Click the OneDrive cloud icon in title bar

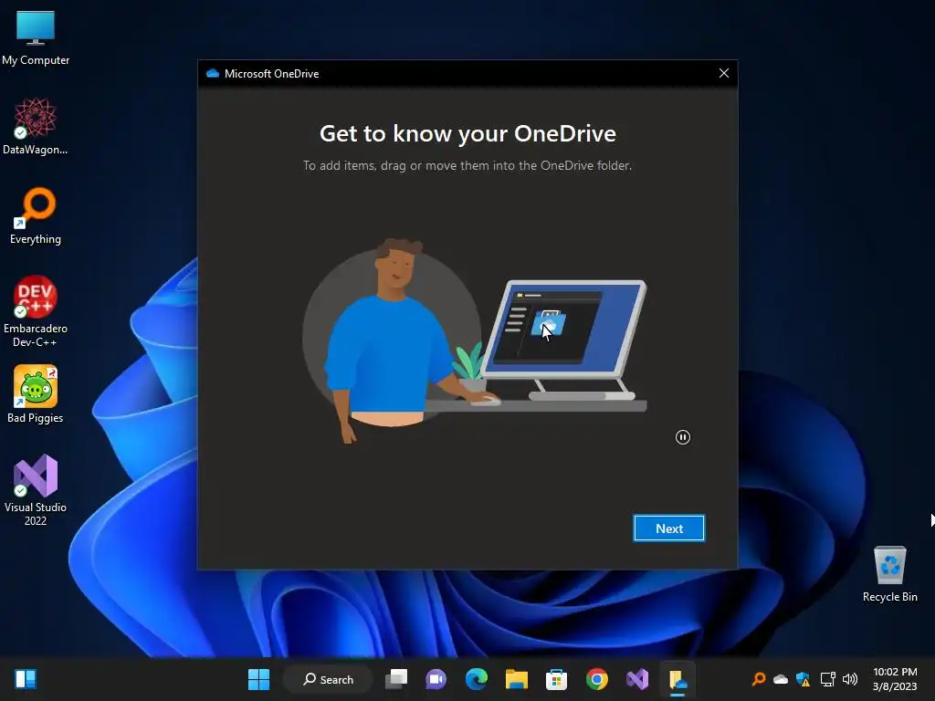(x=212, y=73)
